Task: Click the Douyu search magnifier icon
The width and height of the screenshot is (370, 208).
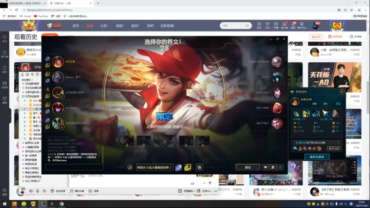Action: click(247, 25)
